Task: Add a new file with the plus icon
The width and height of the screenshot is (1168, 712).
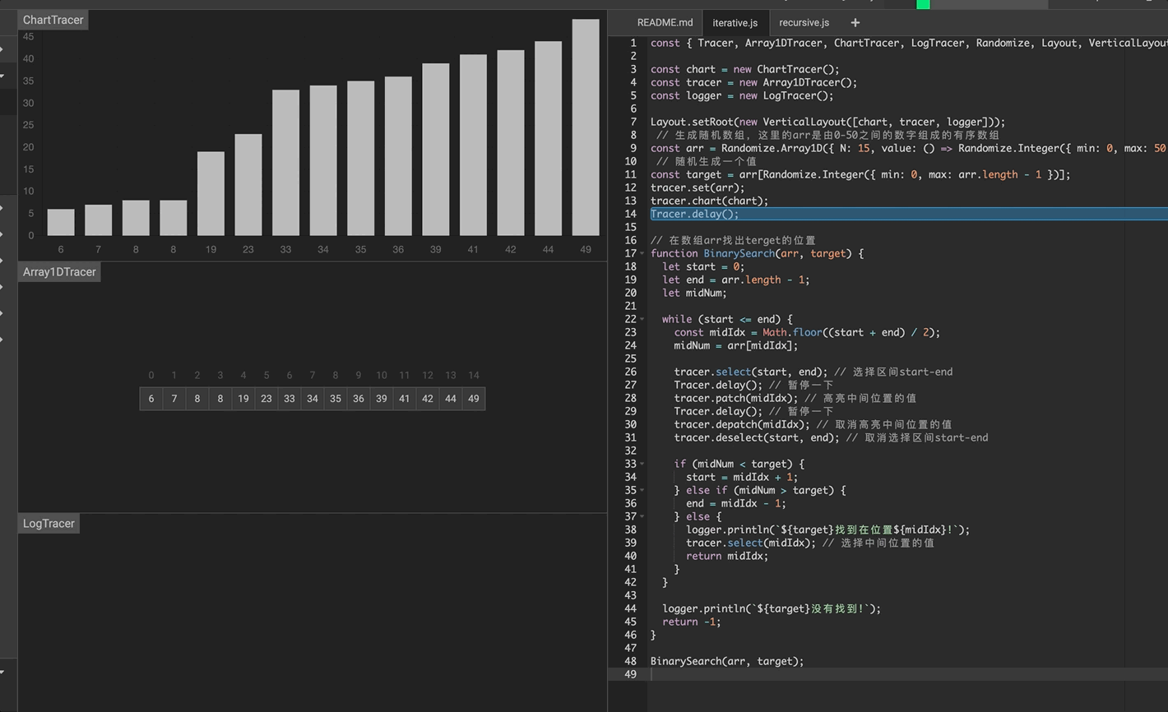Action: point(855,23)
